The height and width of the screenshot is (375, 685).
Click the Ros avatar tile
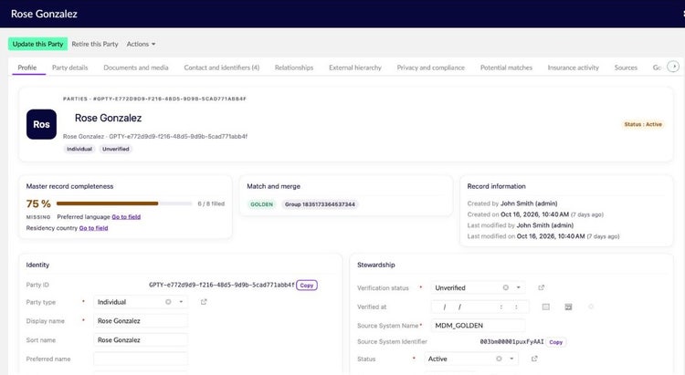41,124
